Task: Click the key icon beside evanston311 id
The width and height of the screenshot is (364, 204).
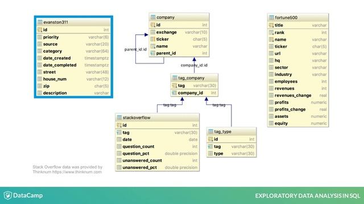Action: tap(40, 29)
